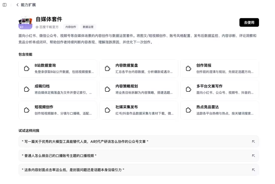Open the 多平台文案写作 skill title
The image size is (275, 184).
209,86
